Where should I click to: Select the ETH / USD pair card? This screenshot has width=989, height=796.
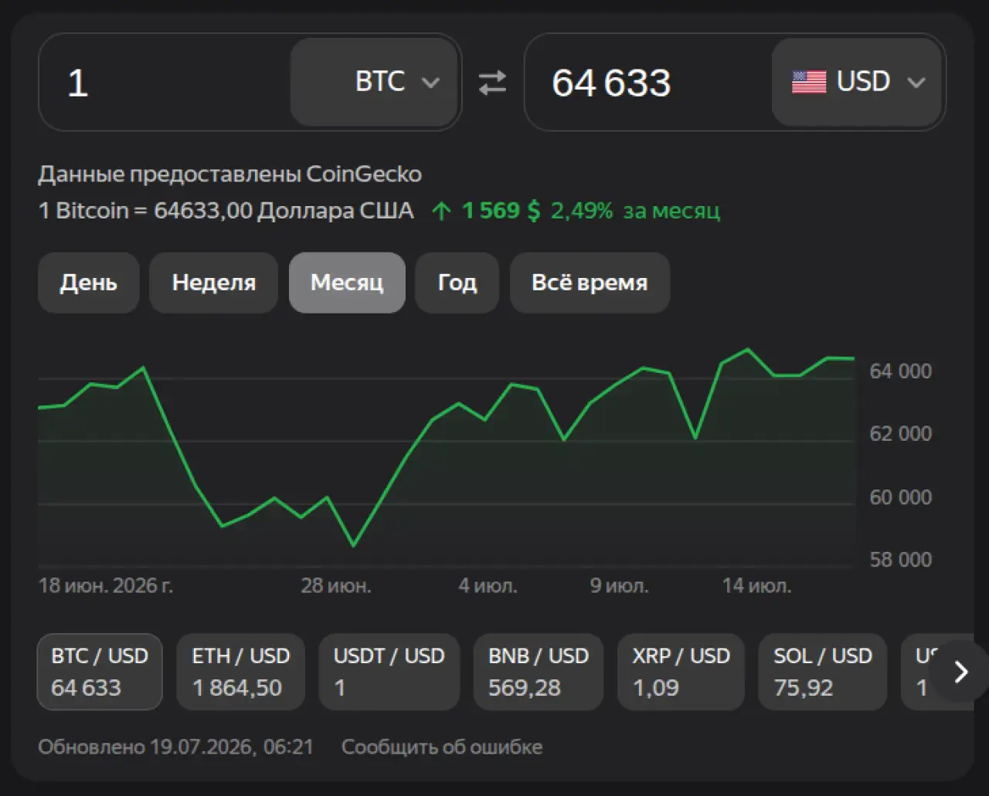click(241, 672)
